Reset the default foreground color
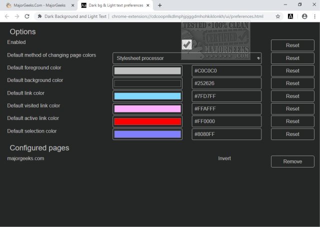Viewport: 320px width, 227px height. pos(292,70)
